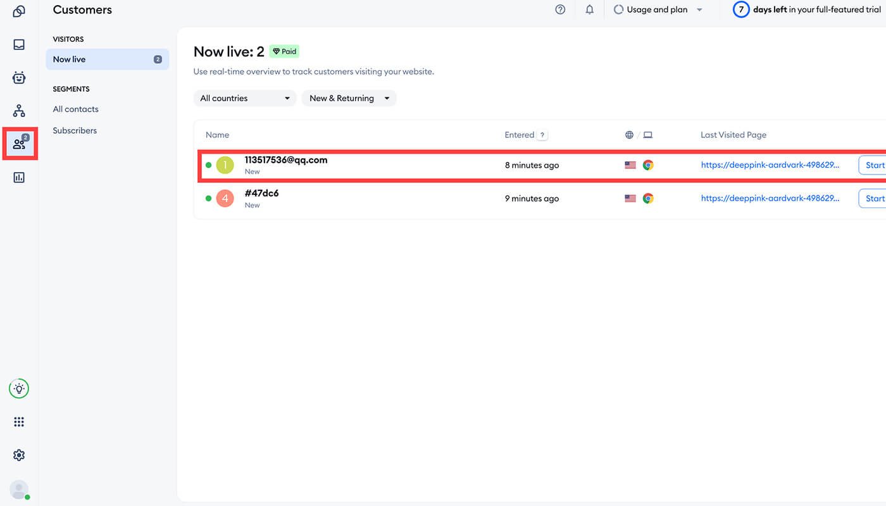The width and height of the screenshot is (886, 506).
Task: Select the Subscribers segment
Action: pyautogui.click(x=75, y=130)
